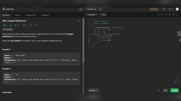Go to next problem arrow
Image resolution: width=181 pixels, height=101 pixels.
100,9
